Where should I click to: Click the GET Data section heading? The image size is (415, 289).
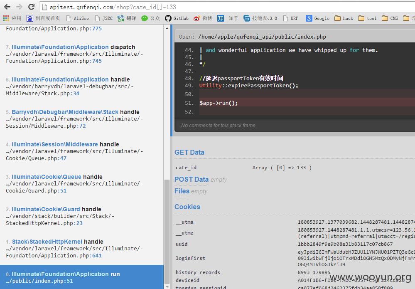click(x=189, y=152)
